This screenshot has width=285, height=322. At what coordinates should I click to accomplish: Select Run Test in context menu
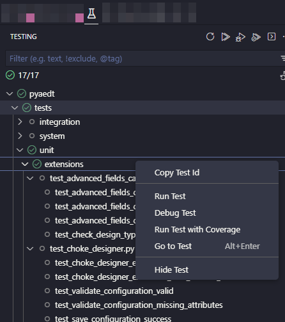[207, 196]
